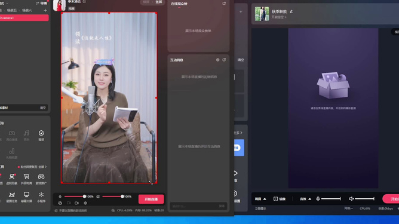The height and width of the screenshot is (224, 399).
Task: Expand 全部 tools list
Action: tap(42, 167)
